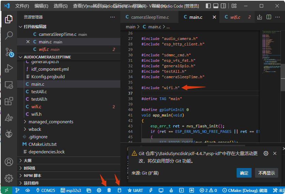This screenshot has width=285, height=194.
Task: Click the 确定 button in notification
Action: coord(244,173)
